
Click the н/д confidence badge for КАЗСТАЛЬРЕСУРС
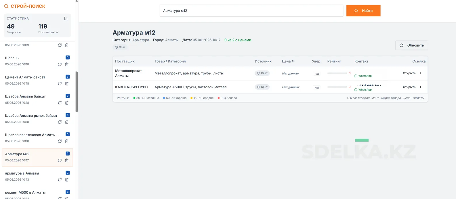[x=316, y=87]
